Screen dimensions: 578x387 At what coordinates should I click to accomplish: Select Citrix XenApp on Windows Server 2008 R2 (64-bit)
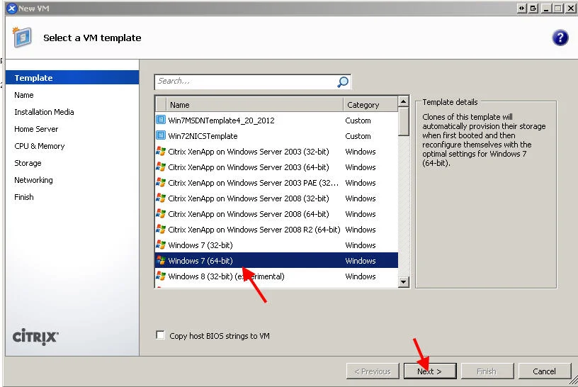point(276,229)
